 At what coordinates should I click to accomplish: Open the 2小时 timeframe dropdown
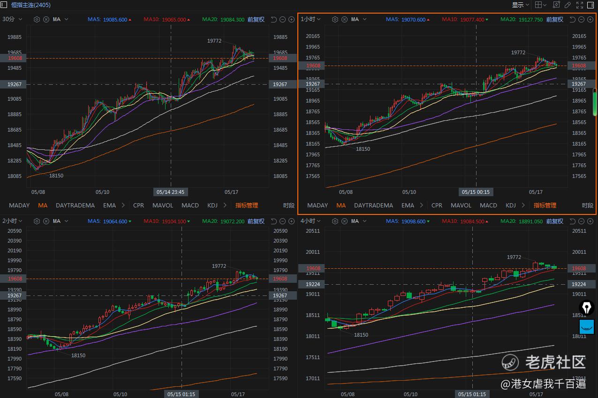[x=12, y=221]
